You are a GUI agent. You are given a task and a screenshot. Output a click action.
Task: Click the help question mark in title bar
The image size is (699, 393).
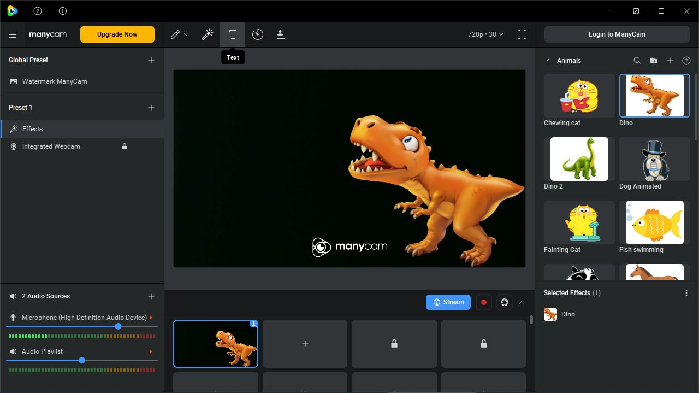(x=38, y=11)
